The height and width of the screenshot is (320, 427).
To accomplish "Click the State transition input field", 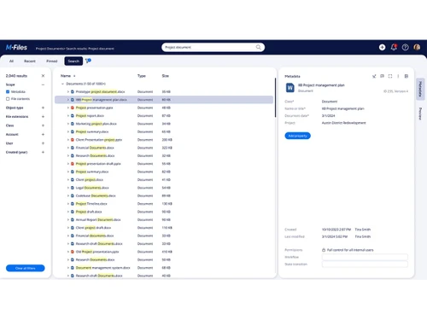I will [x=365, y=265].
